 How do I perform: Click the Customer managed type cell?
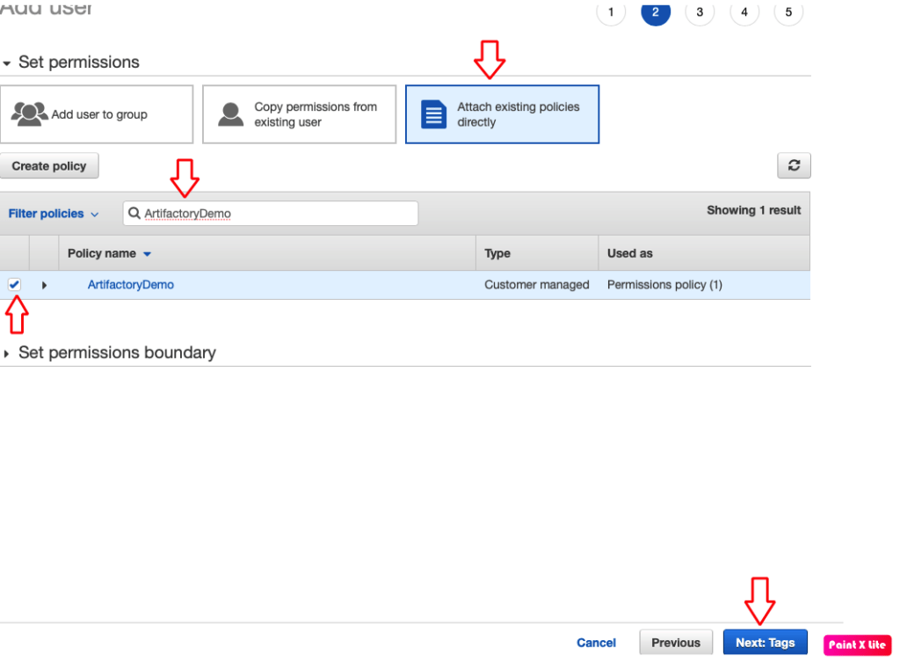pyautogui.click(x=537, y=285)
